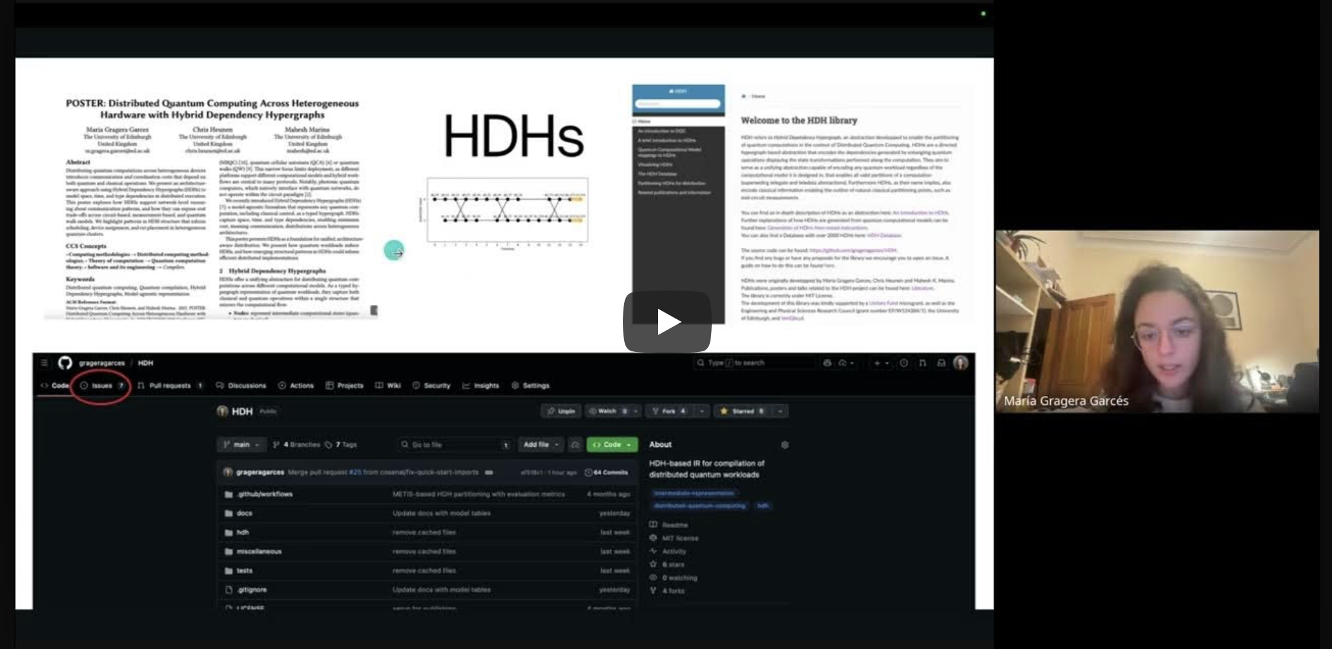Open the GitHub hamburger navigation menu
This screenshot has height=649, width=1332.
point(44,363)
